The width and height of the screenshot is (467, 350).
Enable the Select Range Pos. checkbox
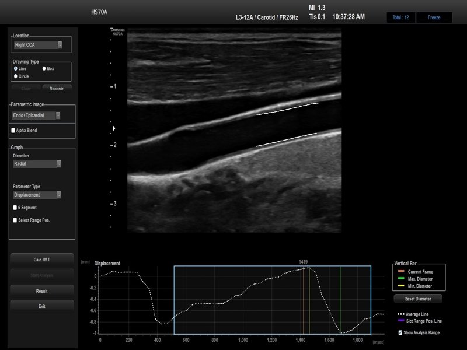(x=15, y=220)
